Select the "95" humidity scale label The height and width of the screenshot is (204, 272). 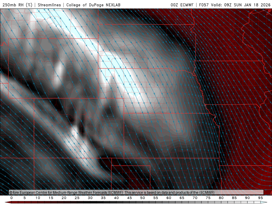[x=260, y=198]
